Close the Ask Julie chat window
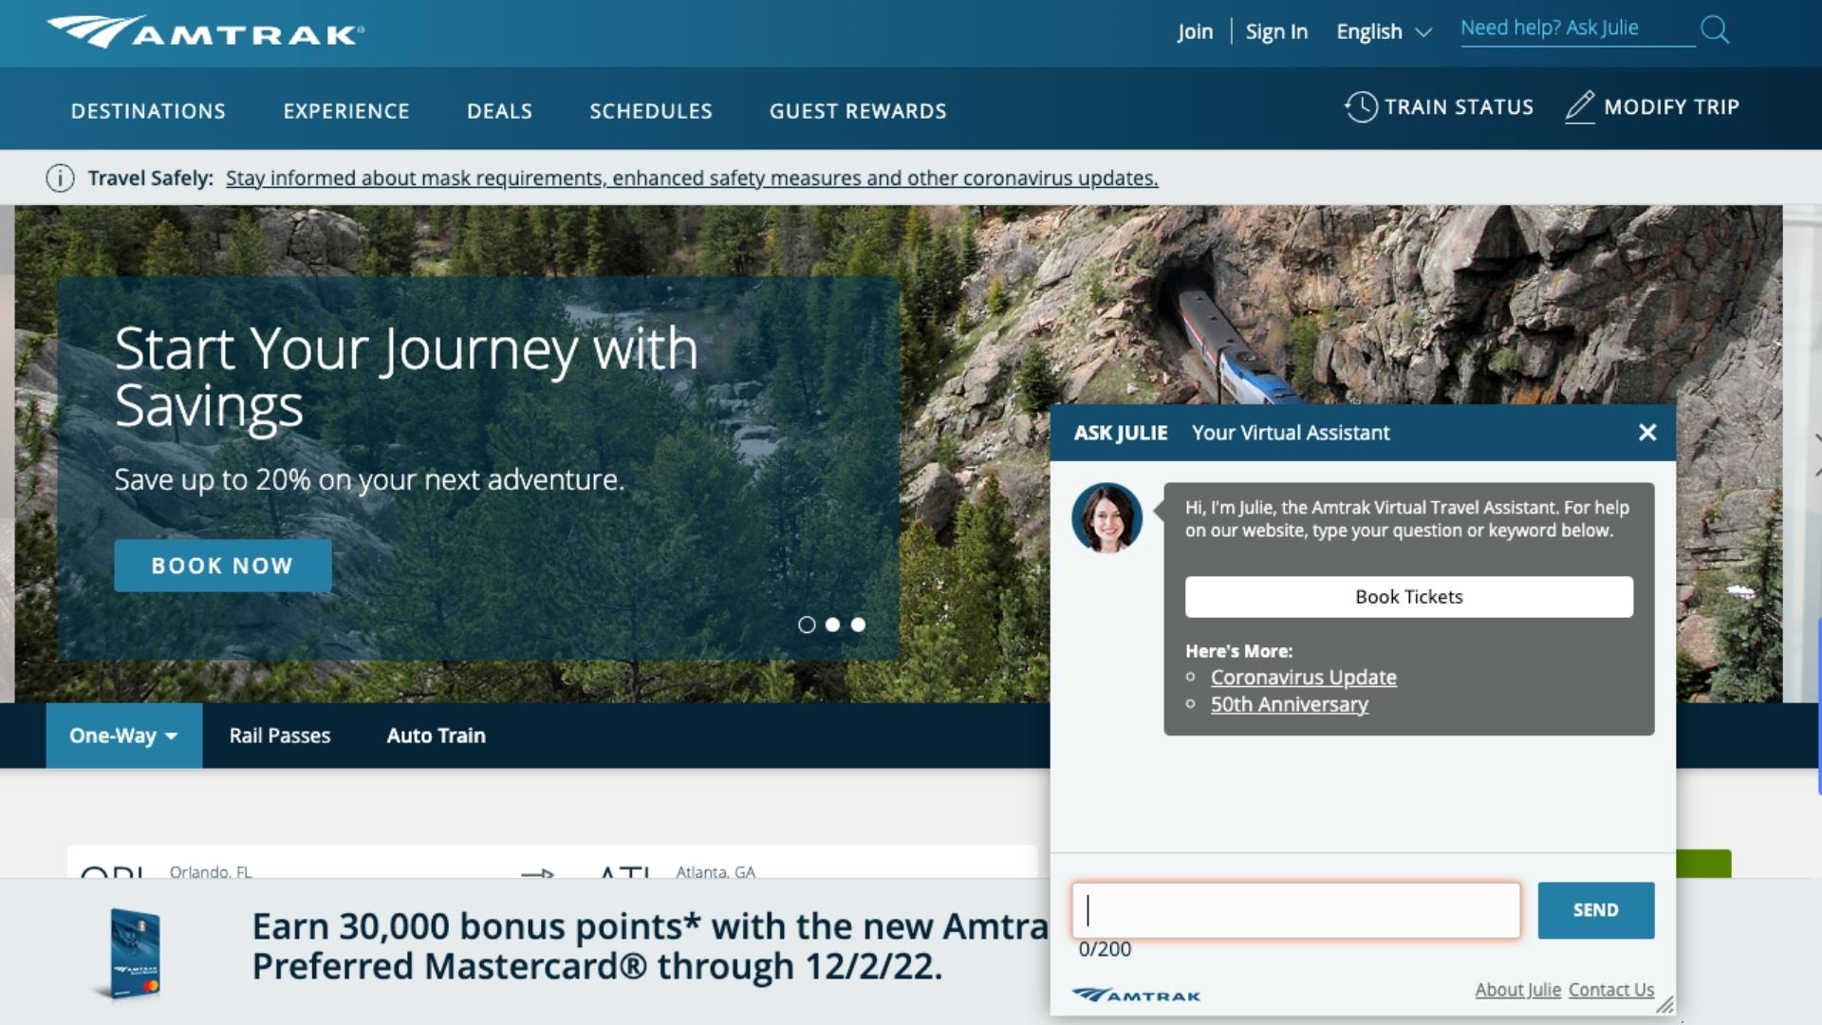The width and height of the screenshot is (1822, 1025). click(x=1647, y=433)
